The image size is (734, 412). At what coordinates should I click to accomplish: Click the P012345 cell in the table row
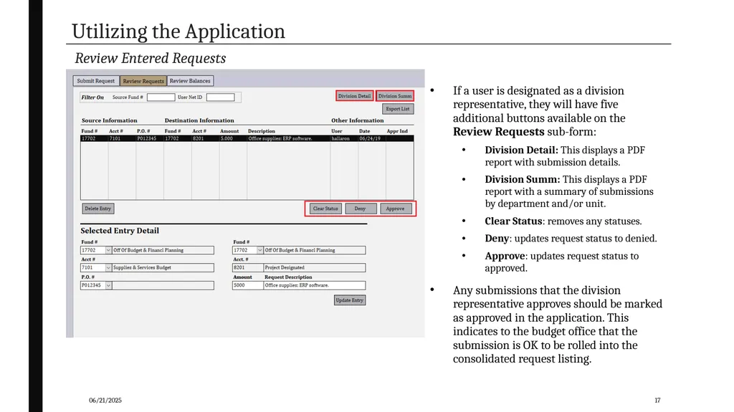[x=149, y=138]
